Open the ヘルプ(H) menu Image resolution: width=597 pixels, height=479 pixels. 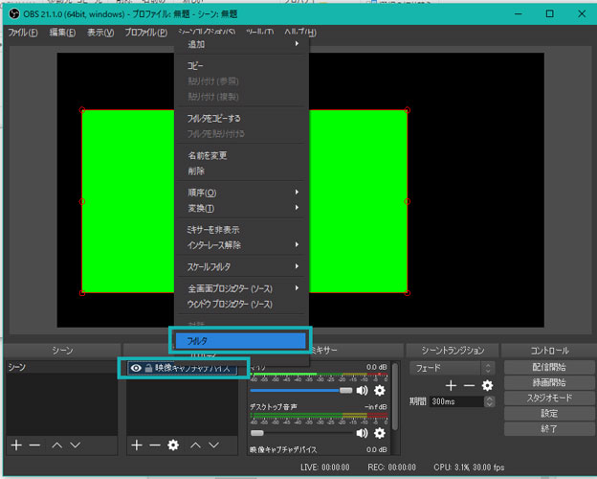(300, 33)
